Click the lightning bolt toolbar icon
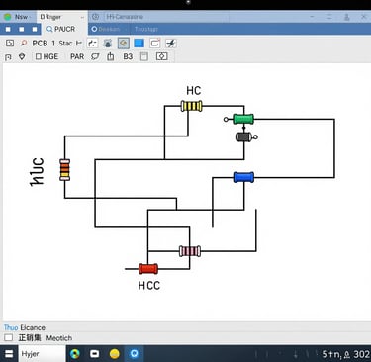371x362 pixels. coord(171,44)
